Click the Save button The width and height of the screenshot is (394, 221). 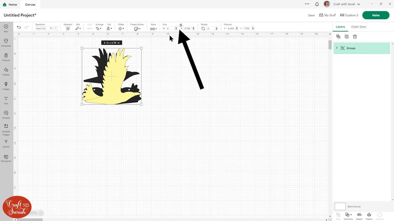[311, 15]
